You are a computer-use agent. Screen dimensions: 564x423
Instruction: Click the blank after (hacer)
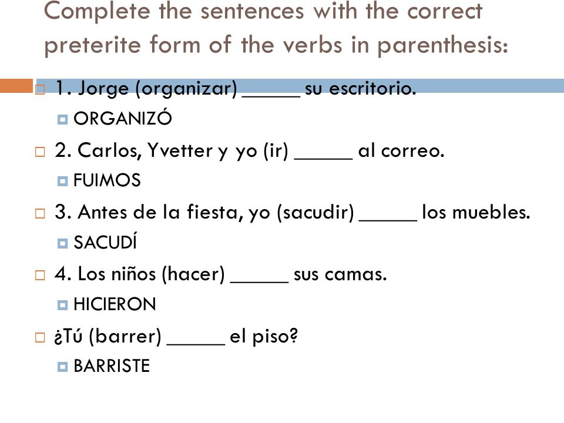pyautogui.click(x=259, y=281)
